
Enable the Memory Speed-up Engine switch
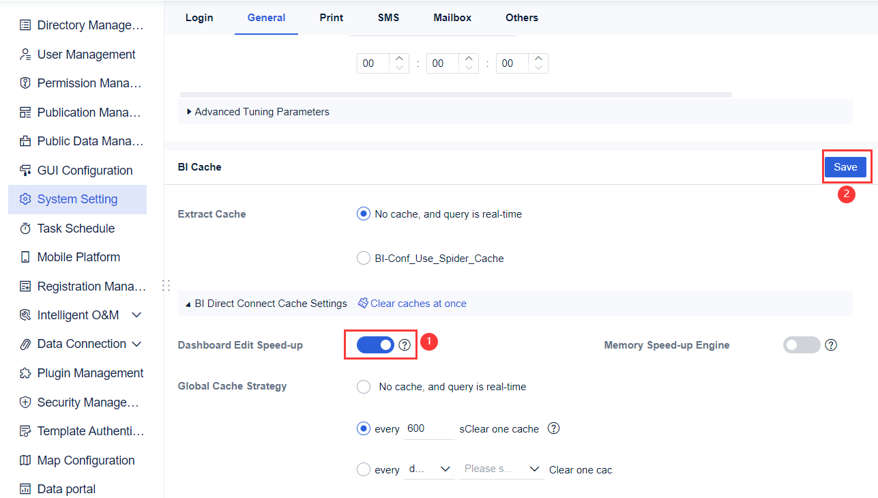[x=802, y=345]
